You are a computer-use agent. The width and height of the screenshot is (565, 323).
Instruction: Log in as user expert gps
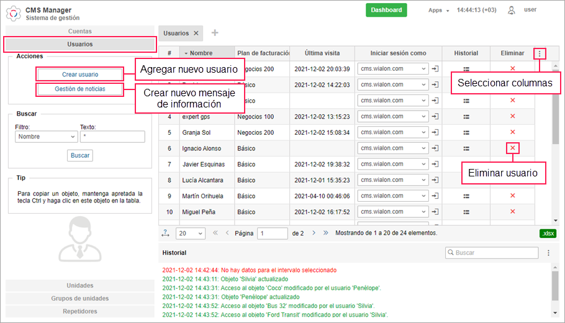coord(435,116)
